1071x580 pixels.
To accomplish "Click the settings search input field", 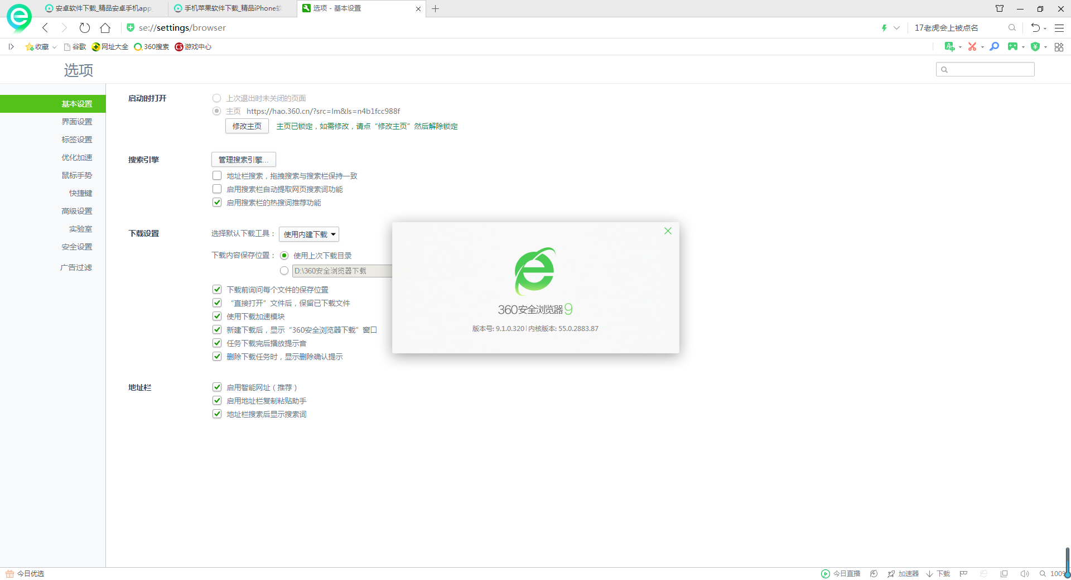I will tap(985, 69).
